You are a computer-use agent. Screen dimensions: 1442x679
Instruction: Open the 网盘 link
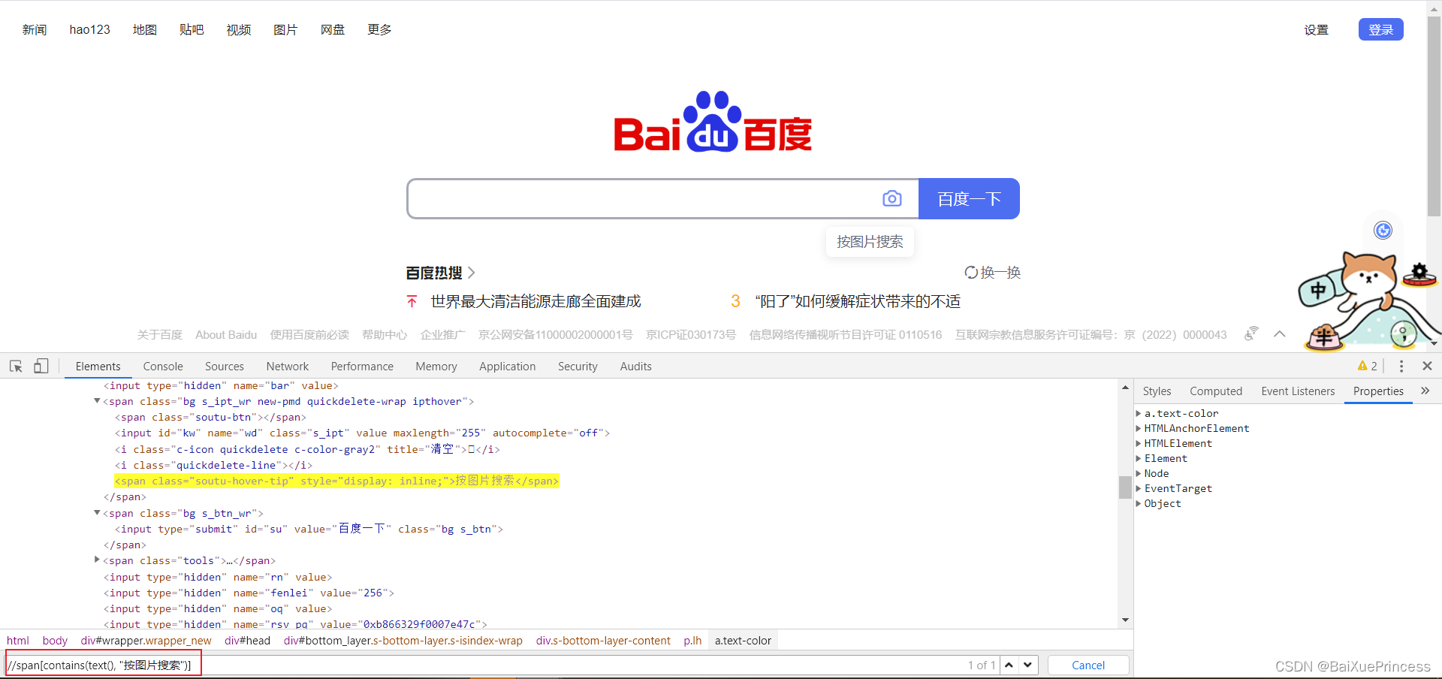[333, 29]
